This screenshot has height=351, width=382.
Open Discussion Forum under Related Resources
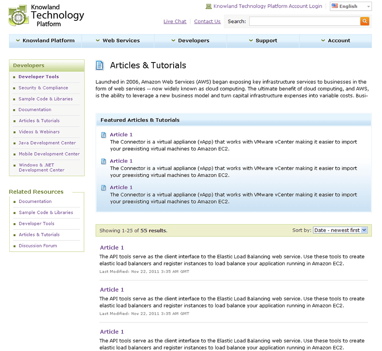click(x=38, y=246)
